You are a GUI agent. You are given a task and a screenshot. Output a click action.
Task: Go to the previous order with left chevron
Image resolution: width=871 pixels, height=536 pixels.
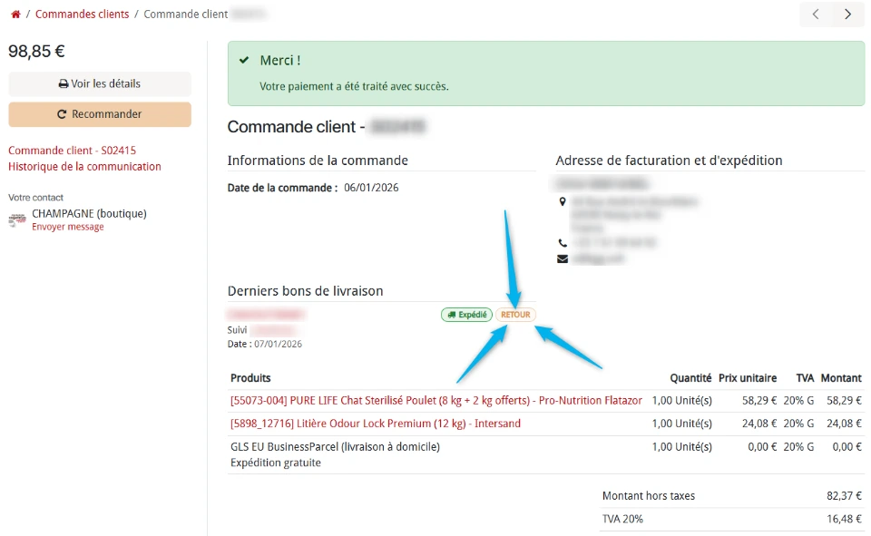pos(816,15)
